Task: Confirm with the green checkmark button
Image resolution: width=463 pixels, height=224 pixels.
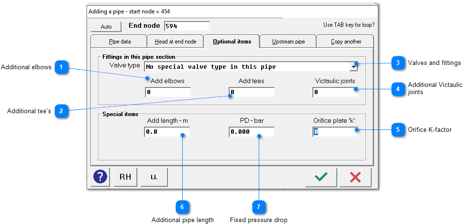Action: [x=321, y=177]
